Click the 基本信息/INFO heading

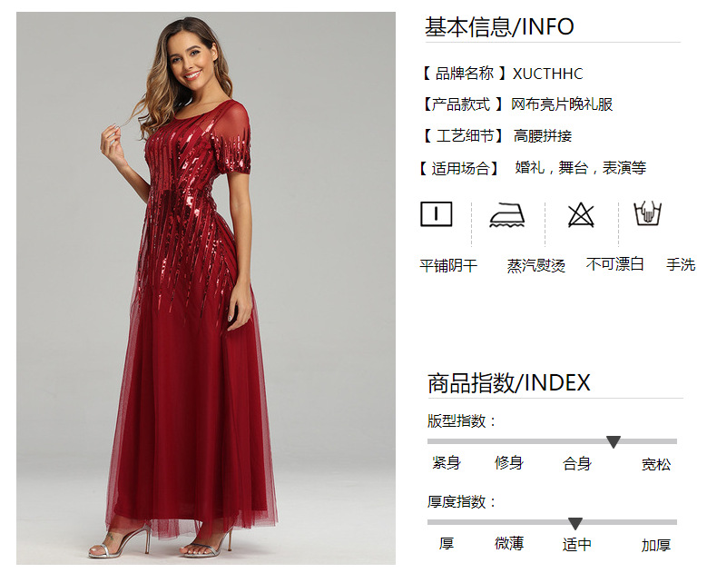[x=499, y=27]
